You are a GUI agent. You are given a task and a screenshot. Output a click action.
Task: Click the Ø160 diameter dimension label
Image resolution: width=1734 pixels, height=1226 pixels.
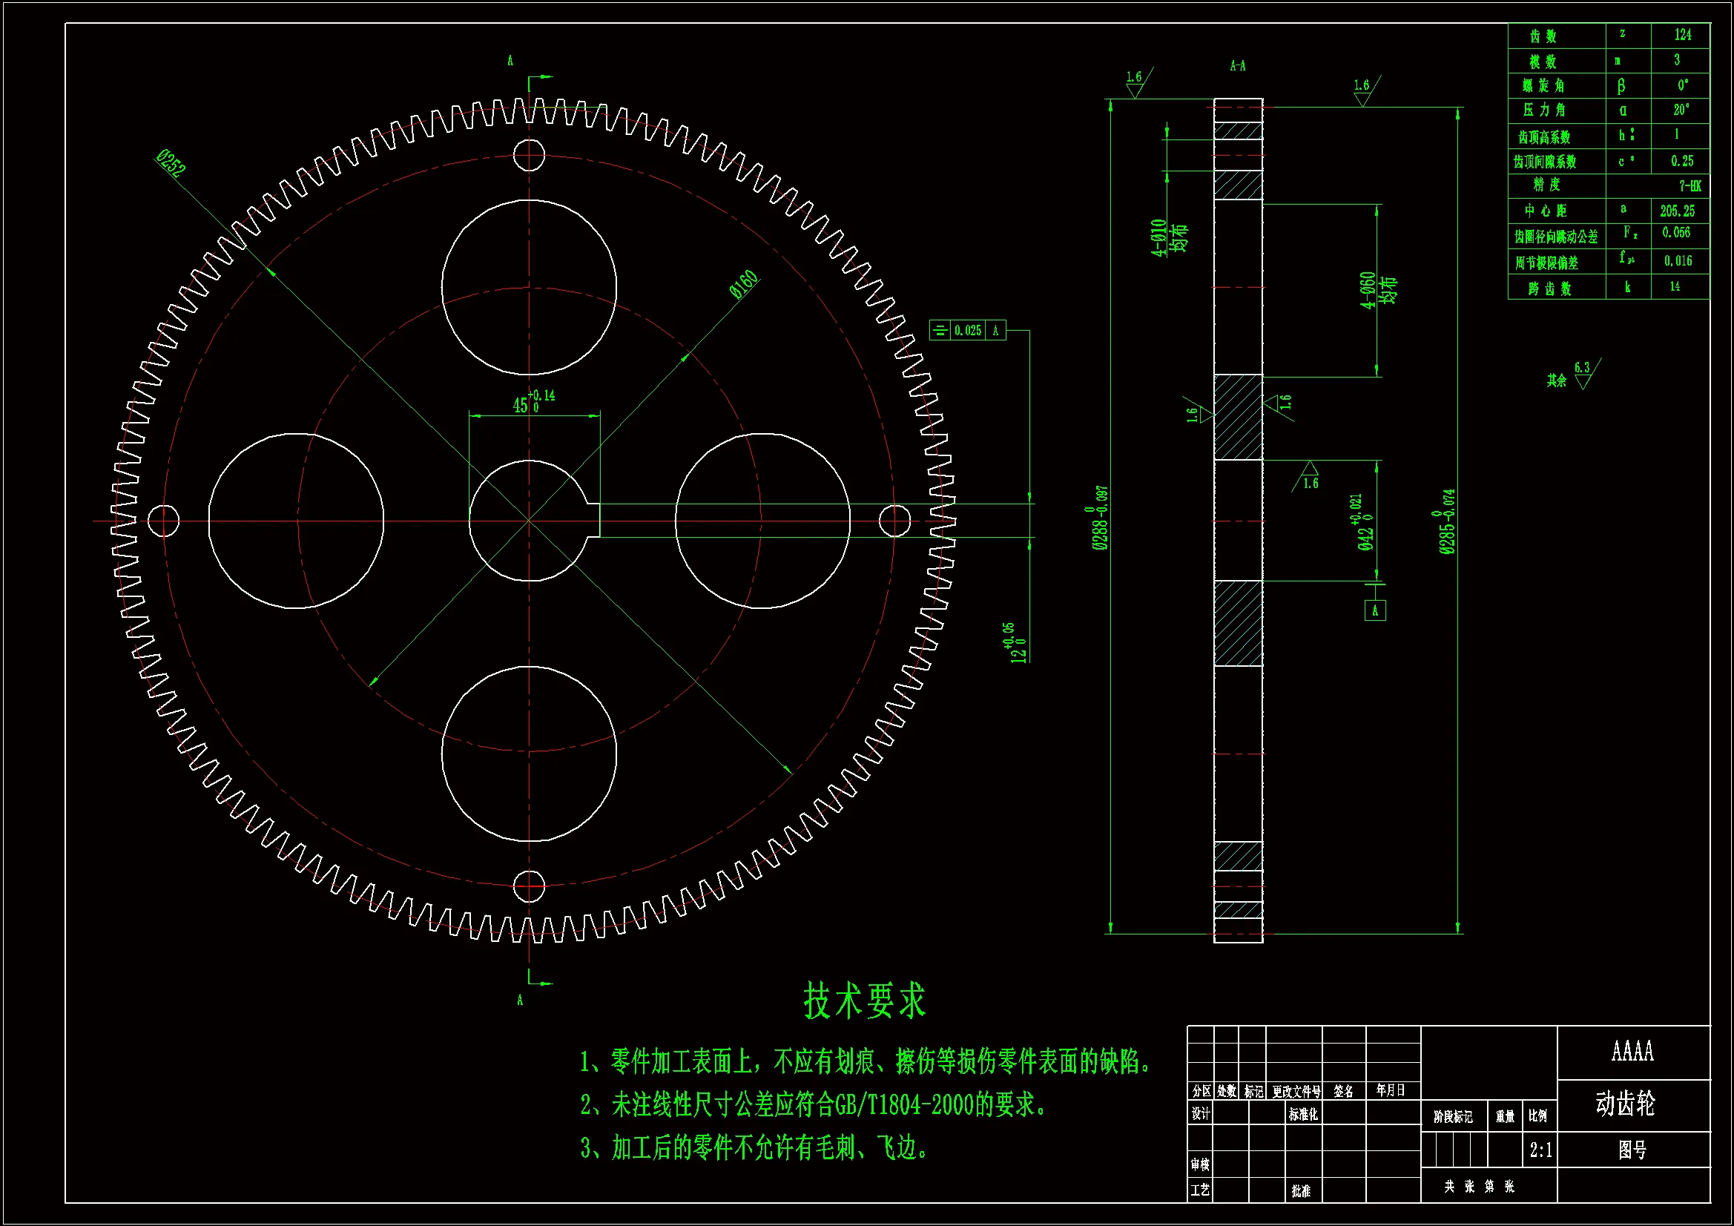click(744, 284)
